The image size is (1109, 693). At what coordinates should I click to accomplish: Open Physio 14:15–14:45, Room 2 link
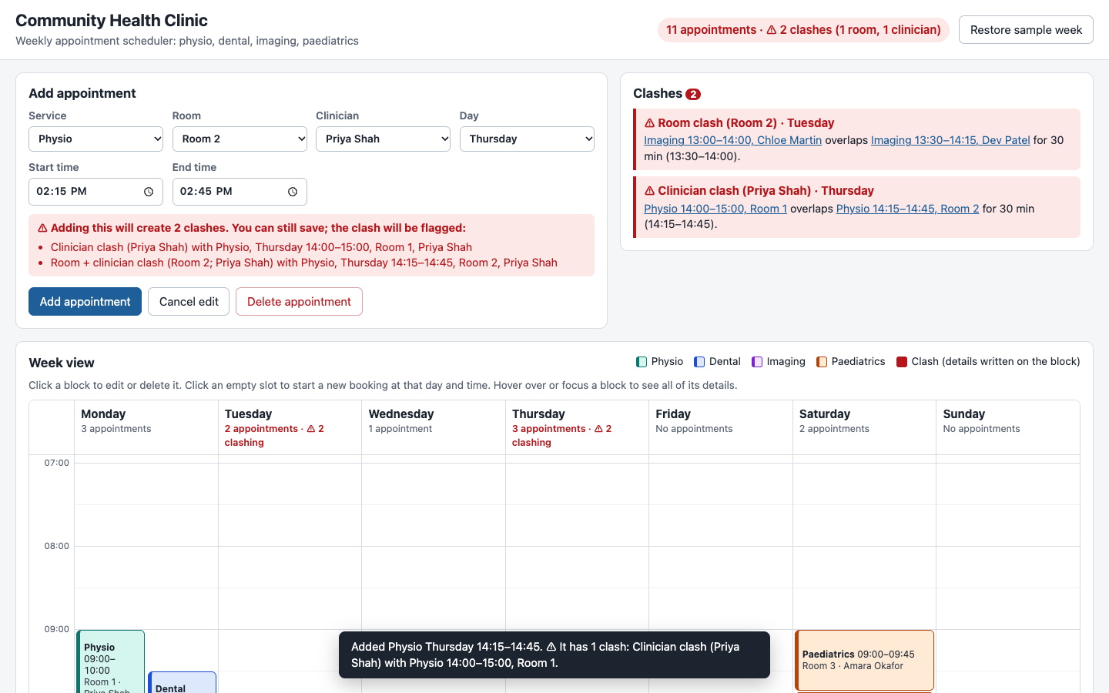pos(907,209)
